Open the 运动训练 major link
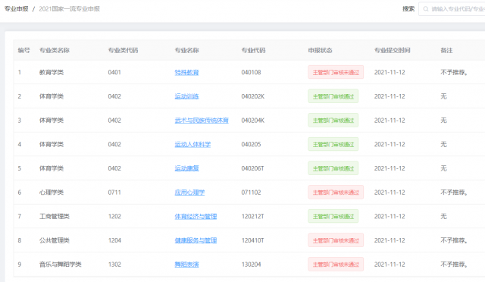The width and height of the screenshot is (485, 282). point(186,96)
